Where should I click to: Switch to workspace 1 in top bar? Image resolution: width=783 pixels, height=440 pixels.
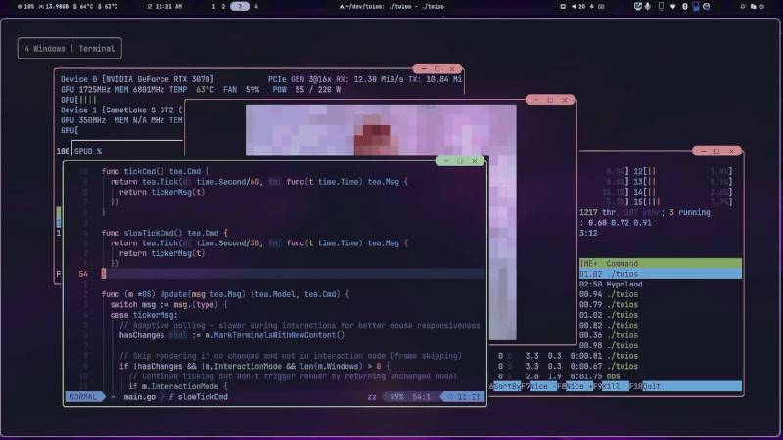click(x=213, y=7)
